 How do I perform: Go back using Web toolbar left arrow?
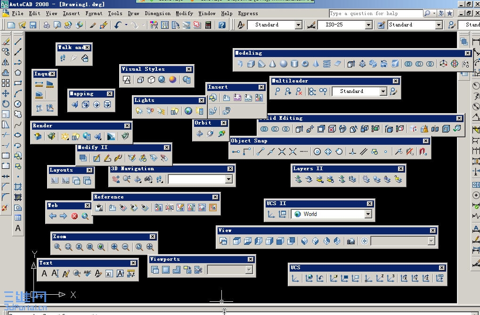click(53, 216)
